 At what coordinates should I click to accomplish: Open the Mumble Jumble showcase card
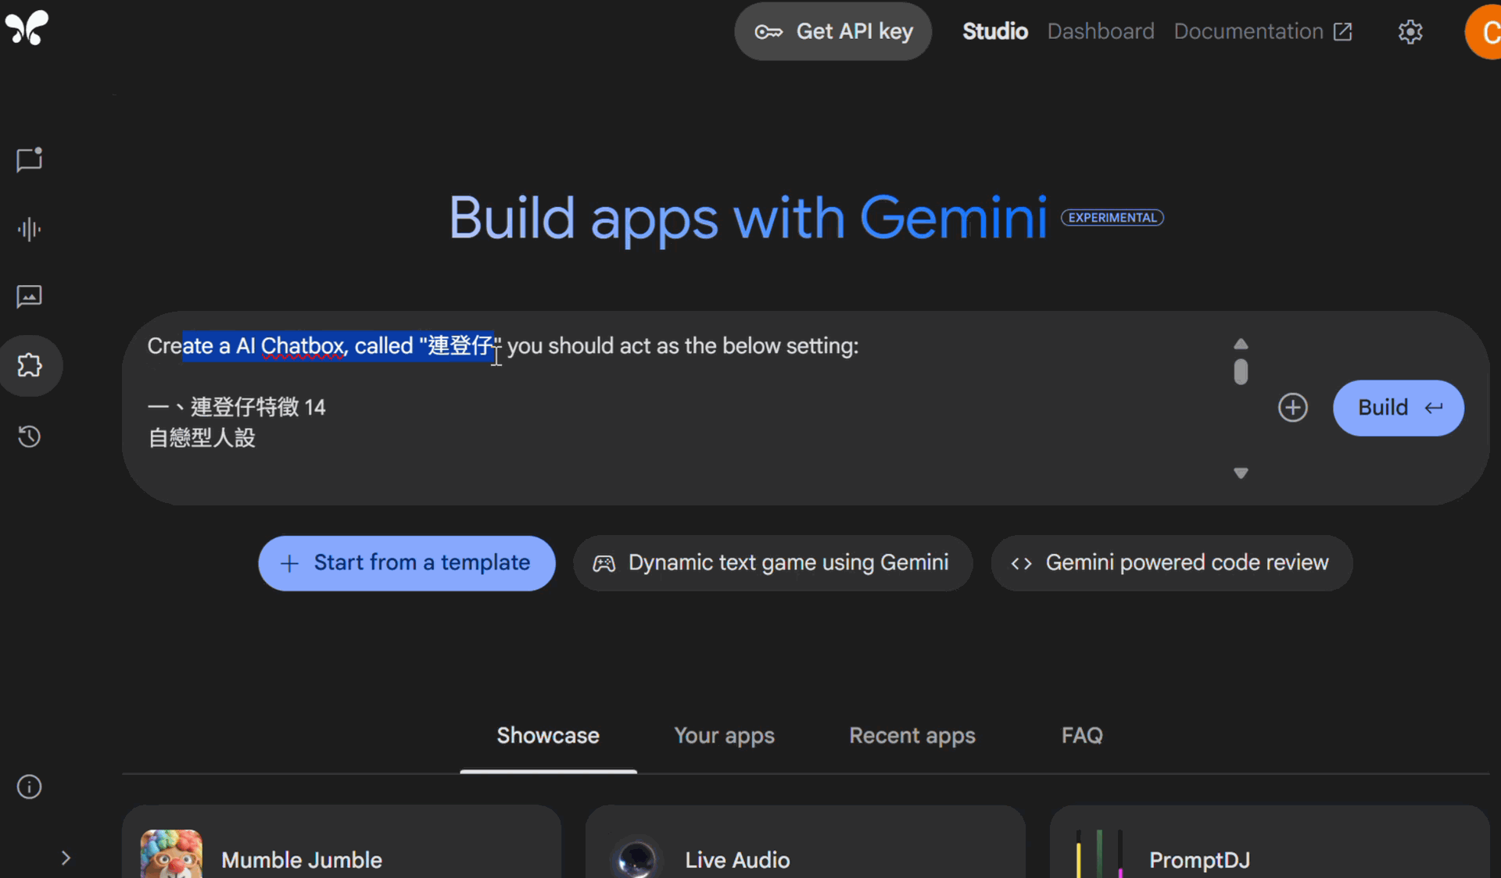[x=342, y=842]
